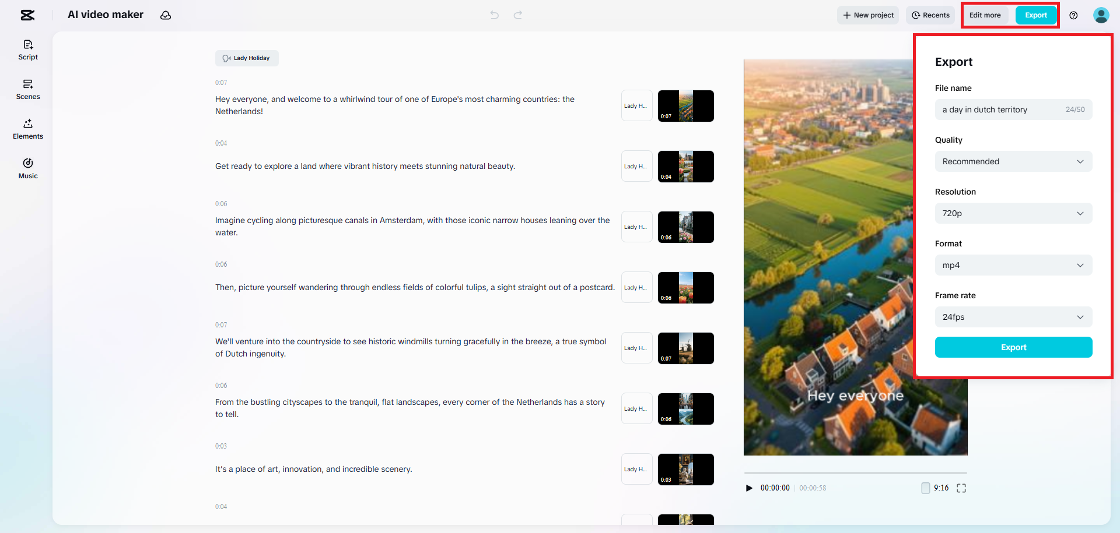Redo the last action
This screenshot has height=533, width=1120.
[x=518, y=15]
